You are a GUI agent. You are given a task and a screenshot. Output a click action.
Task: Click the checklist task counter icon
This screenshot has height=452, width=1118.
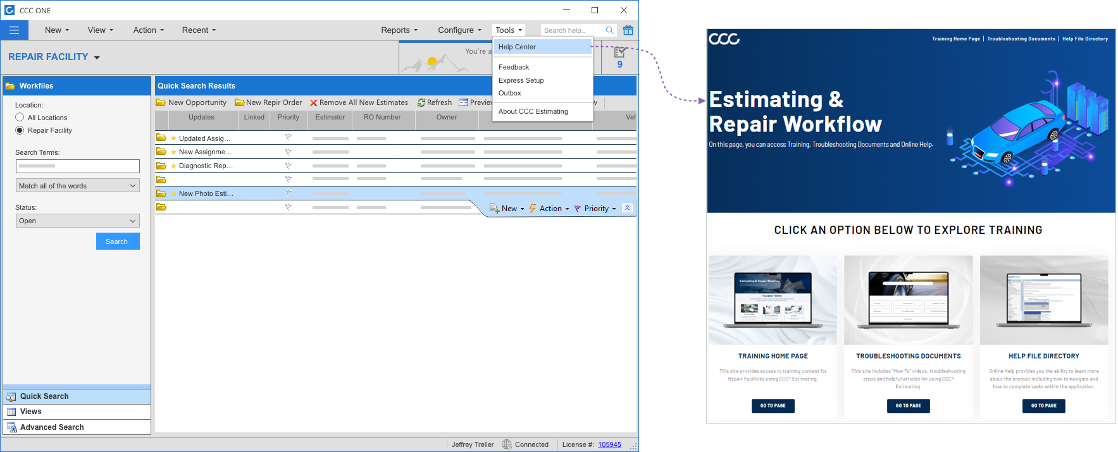click(x=620, y=52)
